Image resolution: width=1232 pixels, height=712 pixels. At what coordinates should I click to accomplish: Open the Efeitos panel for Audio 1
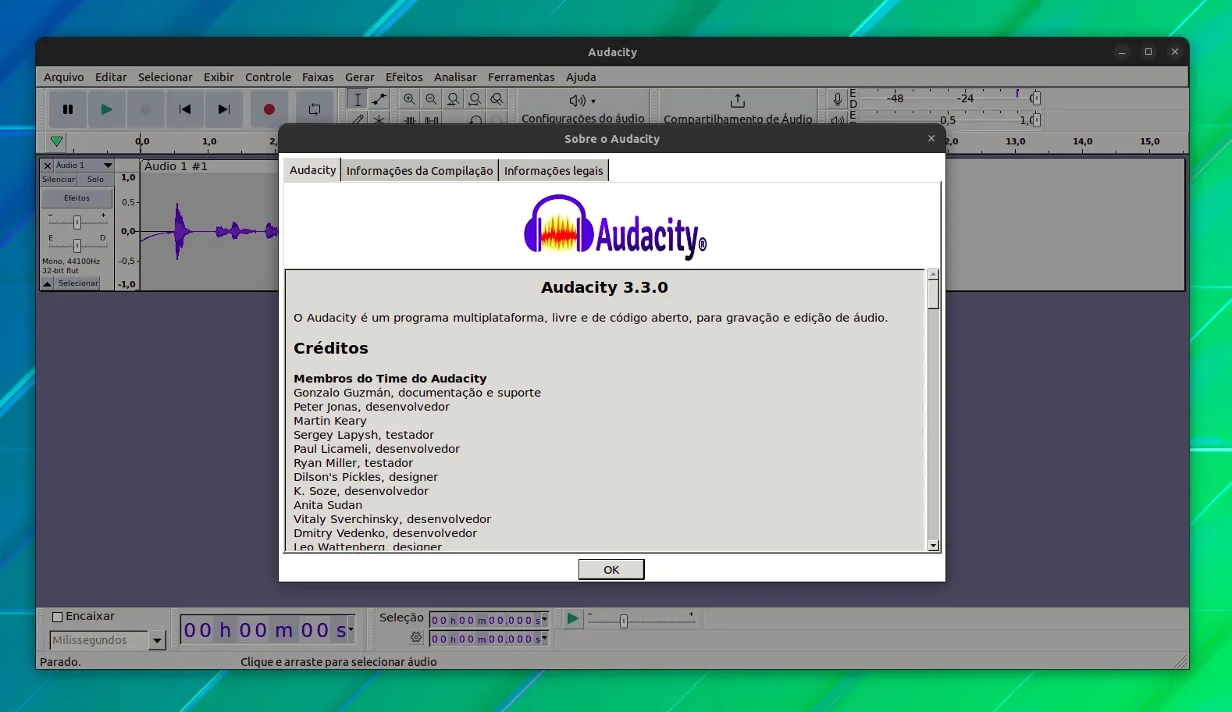click(77, 198)
